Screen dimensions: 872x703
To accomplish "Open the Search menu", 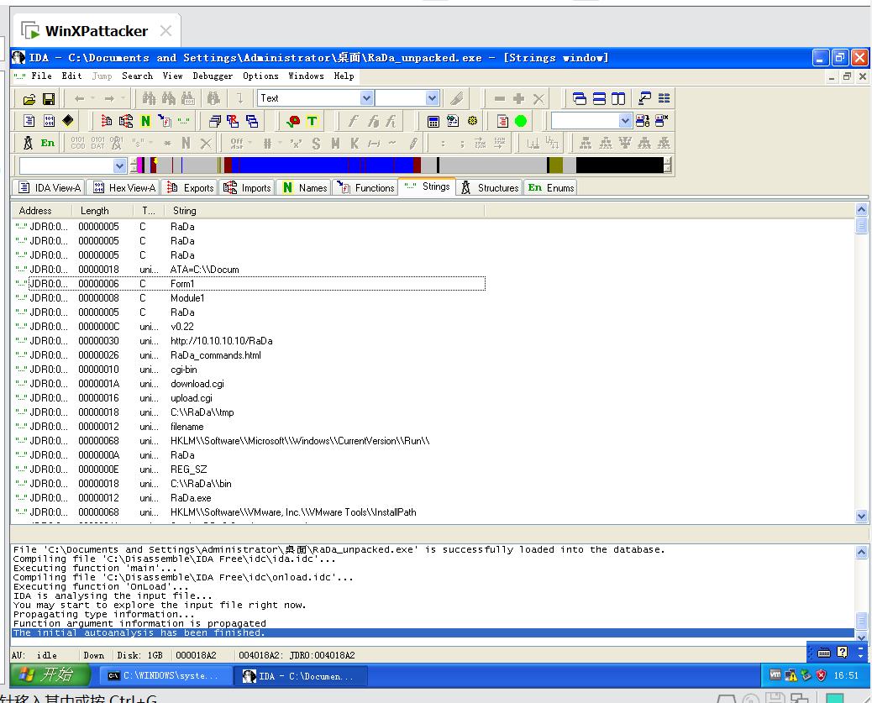I will tap(138, 76).
